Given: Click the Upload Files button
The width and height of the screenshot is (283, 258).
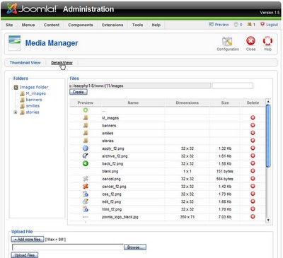Looking at the screenshot, I should click(25, 255).
